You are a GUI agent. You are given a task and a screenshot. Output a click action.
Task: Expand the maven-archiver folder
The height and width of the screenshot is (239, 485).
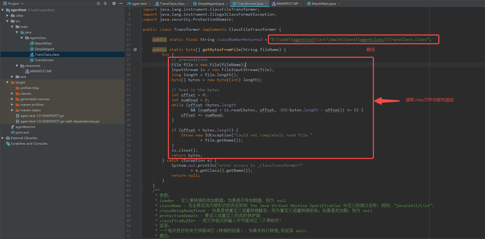12,105
